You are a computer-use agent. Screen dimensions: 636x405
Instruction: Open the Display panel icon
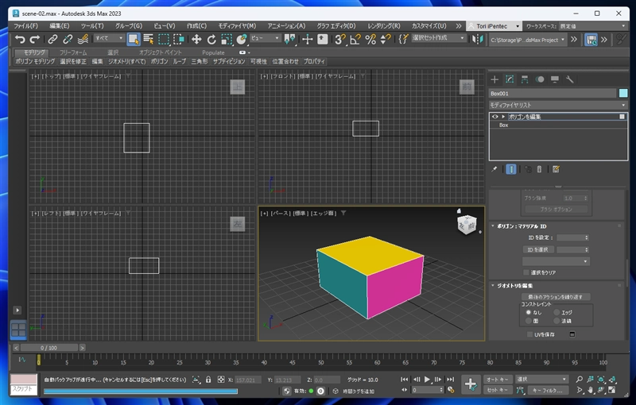click(554, 79)
